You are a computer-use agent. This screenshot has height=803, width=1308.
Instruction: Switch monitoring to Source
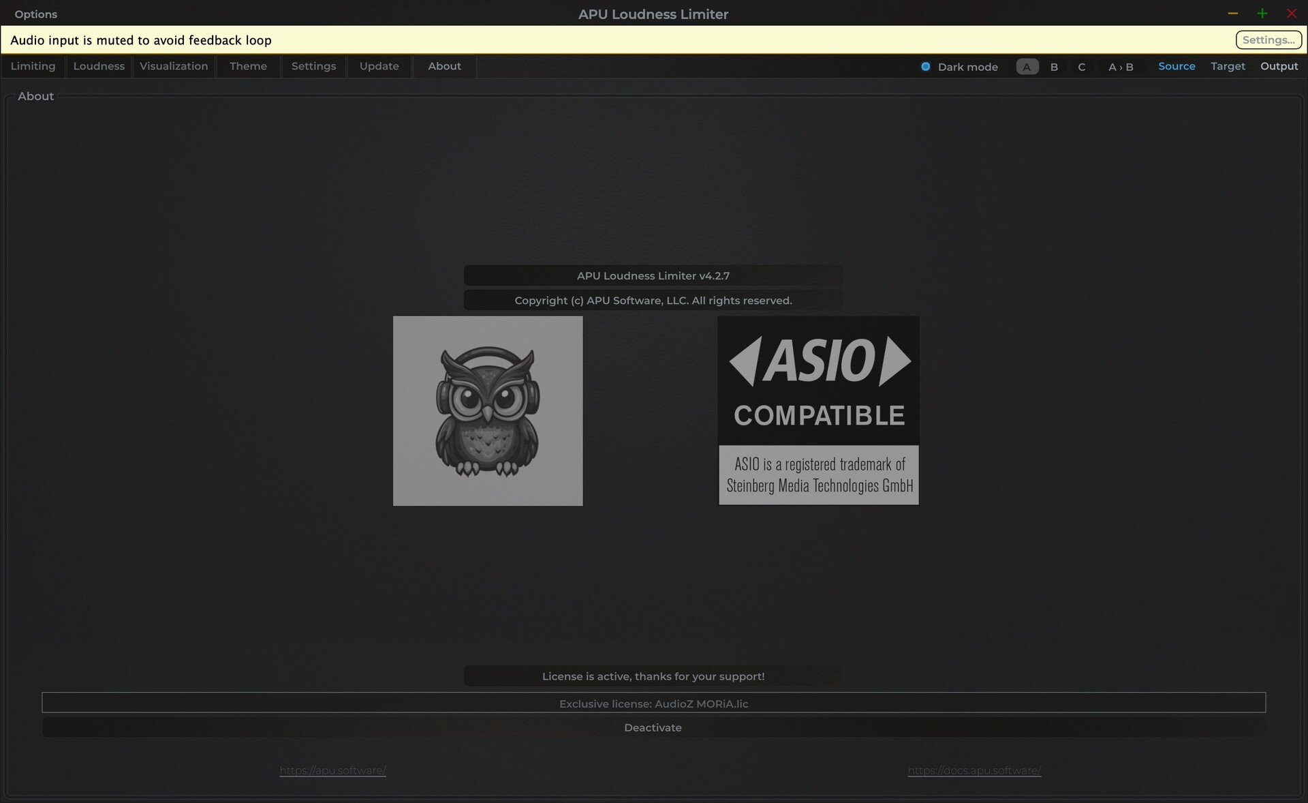coord(1177,66)
